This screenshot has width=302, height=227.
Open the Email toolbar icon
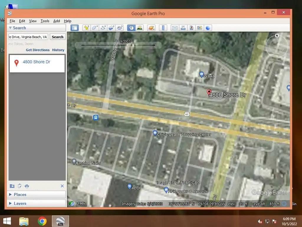tap(175, 28)
